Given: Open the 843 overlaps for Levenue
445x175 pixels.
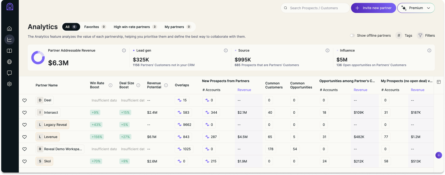Looking at the screenshot, I should tap(183, 137).
